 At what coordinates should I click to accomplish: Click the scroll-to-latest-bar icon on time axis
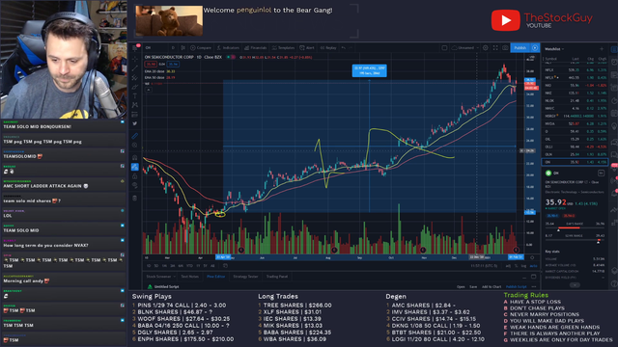pyautogui.click(x=532, y=257)
